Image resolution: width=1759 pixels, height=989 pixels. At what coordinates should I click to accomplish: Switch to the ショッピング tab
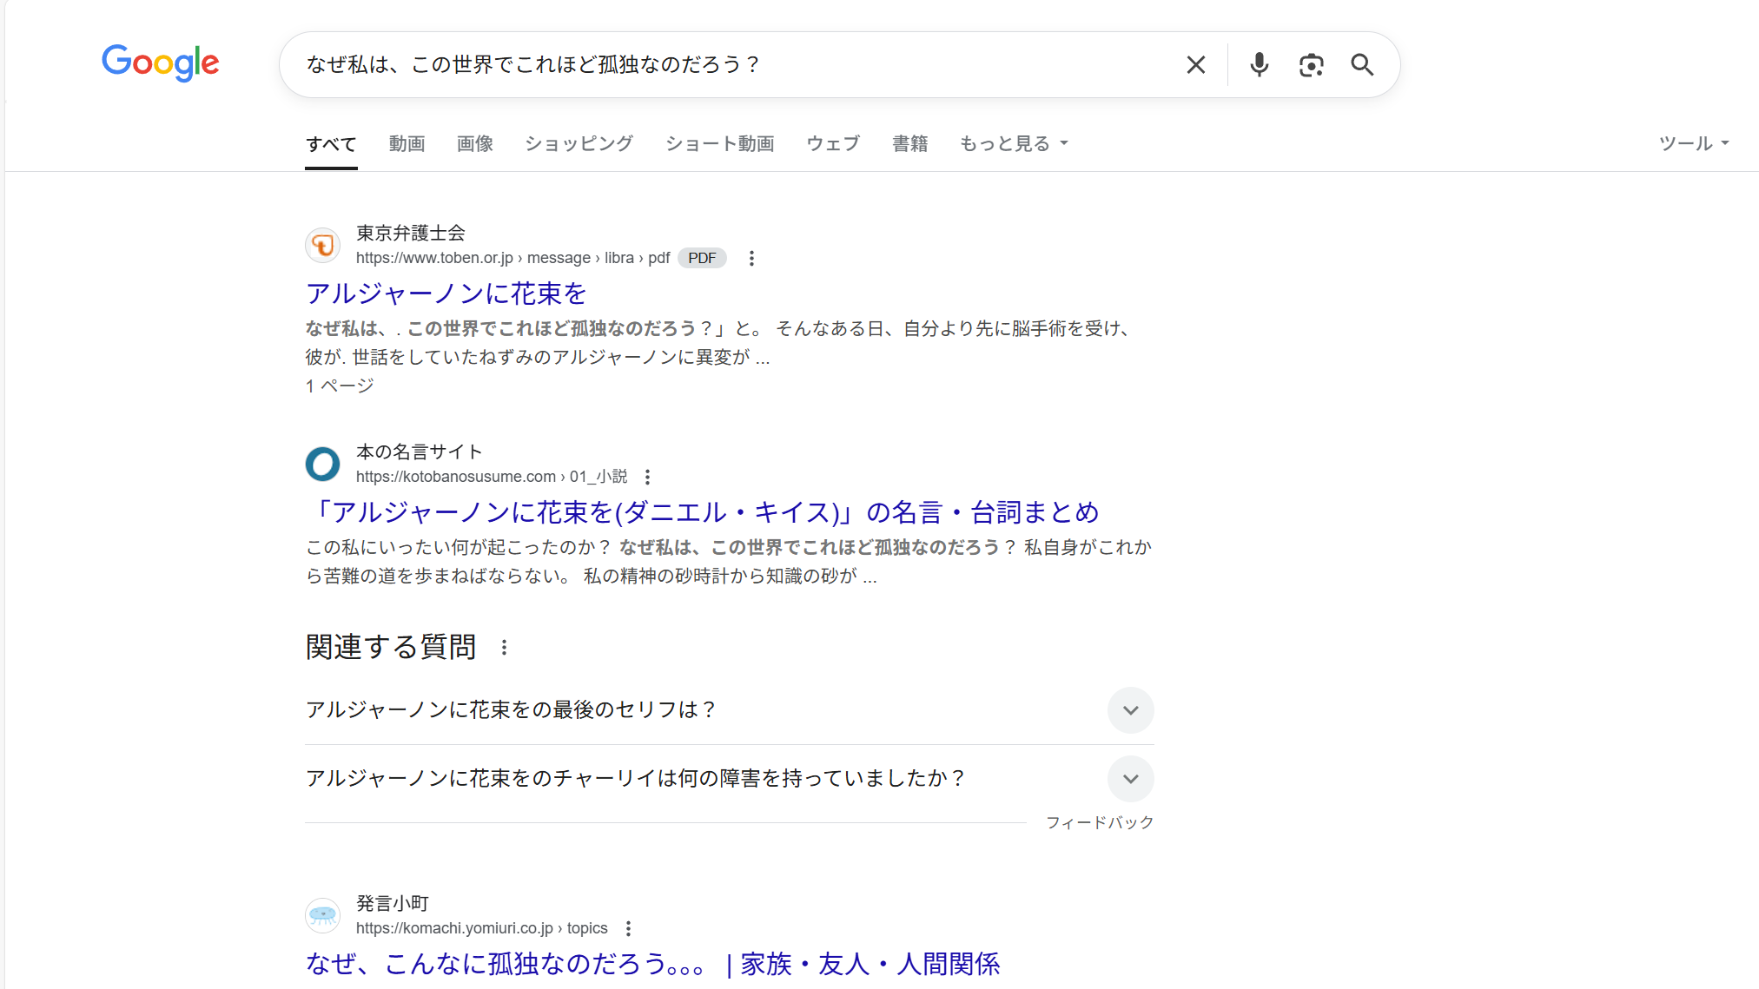(579, 144)
